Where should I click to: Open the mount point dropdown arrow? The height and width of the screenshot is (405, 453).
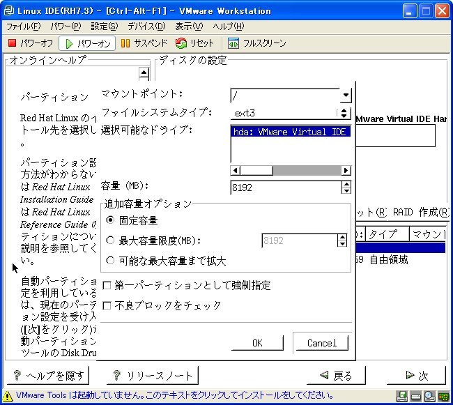click(x=346, y=95)
